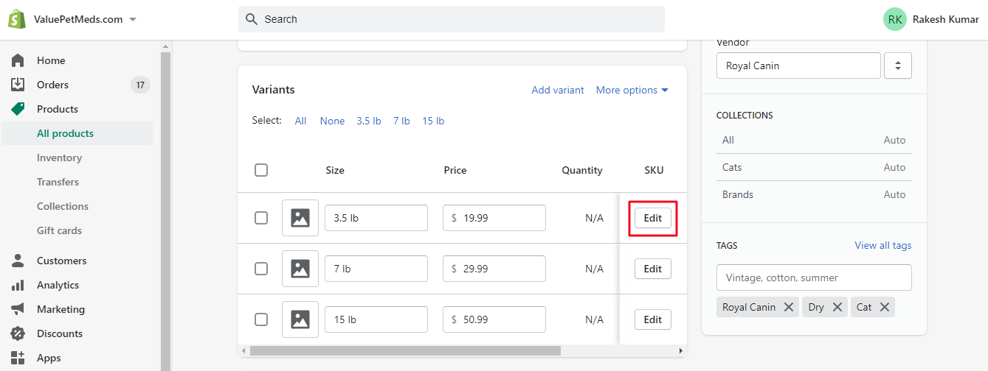The width and height of the screenshot is (988, 371).
Task: Click the 3.5 lb variant image placeholder
Action: click(300, 218)
